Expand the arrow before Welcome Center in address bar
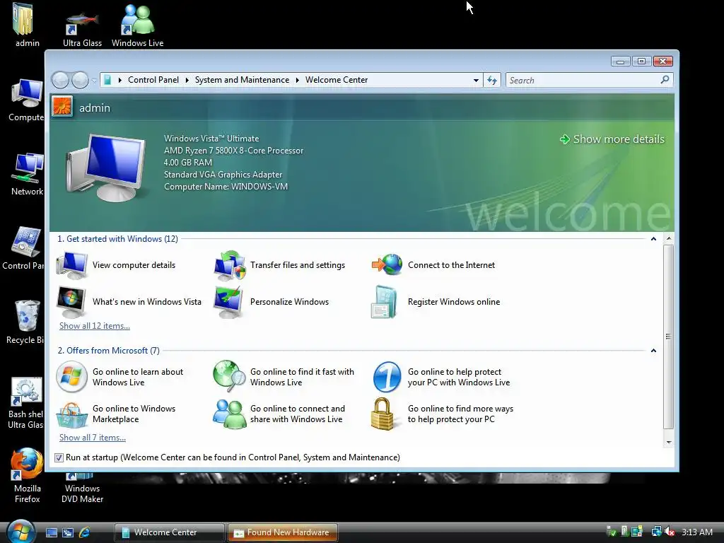This screenshot has height=543, width=724. (x=298, y=81)
